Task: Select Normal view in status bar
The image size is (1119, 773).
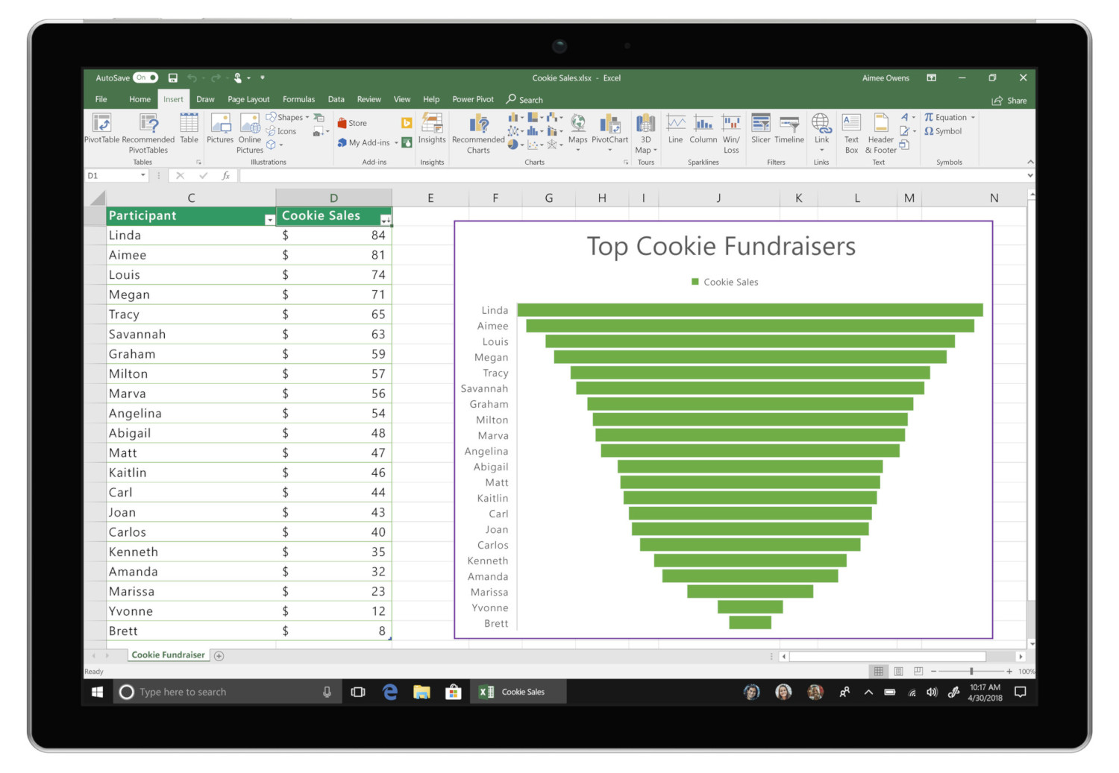Action: click(x=879, y=672)
